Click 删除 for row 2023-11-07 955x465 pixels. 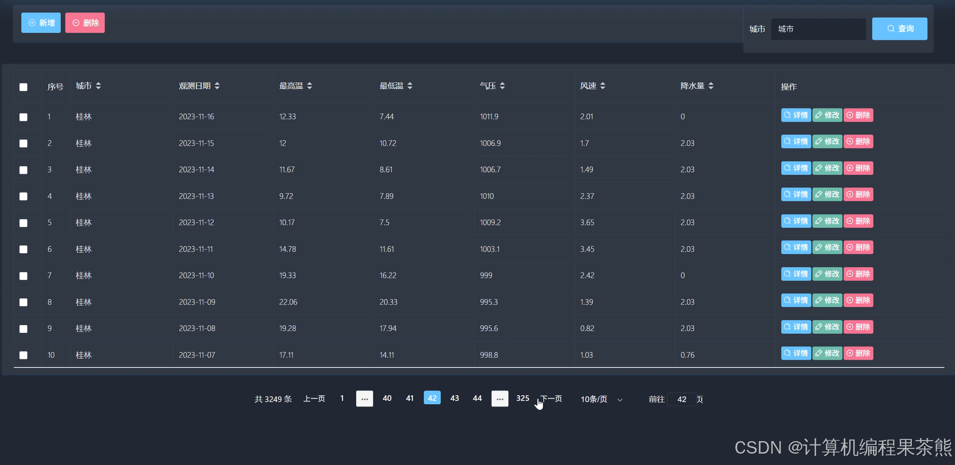(858, 353)
